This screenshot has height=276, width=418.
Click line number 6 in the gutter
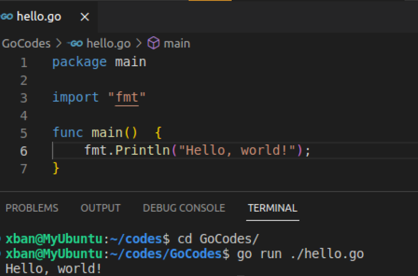click(x=24, y=151)
